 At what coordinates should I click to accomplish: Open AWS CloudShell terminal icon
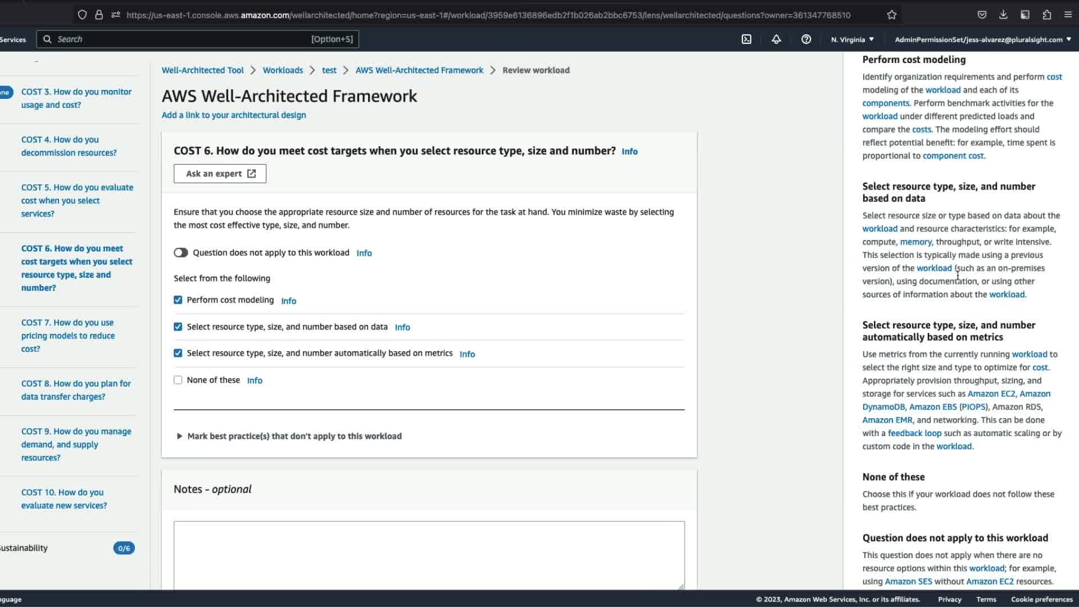(x=746, y=39)
